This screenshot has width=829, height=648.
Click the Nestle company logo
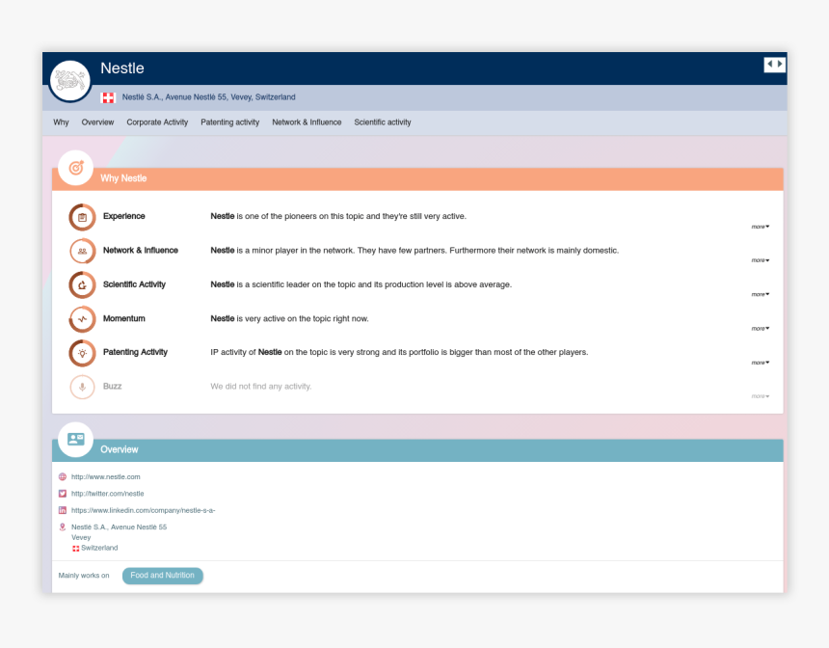click(x=69, y=80)
